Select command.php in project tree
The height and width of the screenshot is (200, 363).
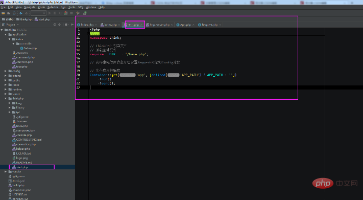point(23,57)
